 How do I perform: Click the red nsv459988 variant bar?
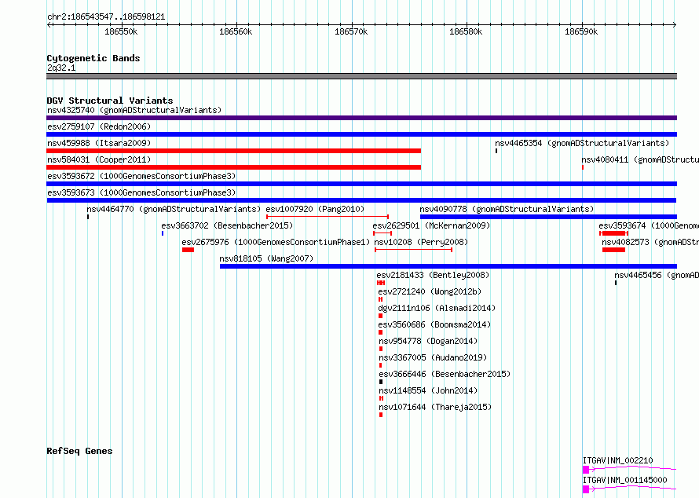pos(233,151)
